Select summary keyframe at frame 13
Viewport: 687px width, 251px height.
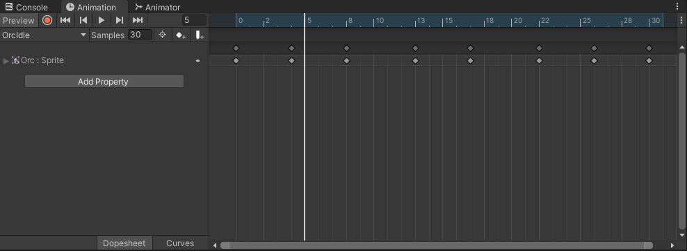point(415,48)
